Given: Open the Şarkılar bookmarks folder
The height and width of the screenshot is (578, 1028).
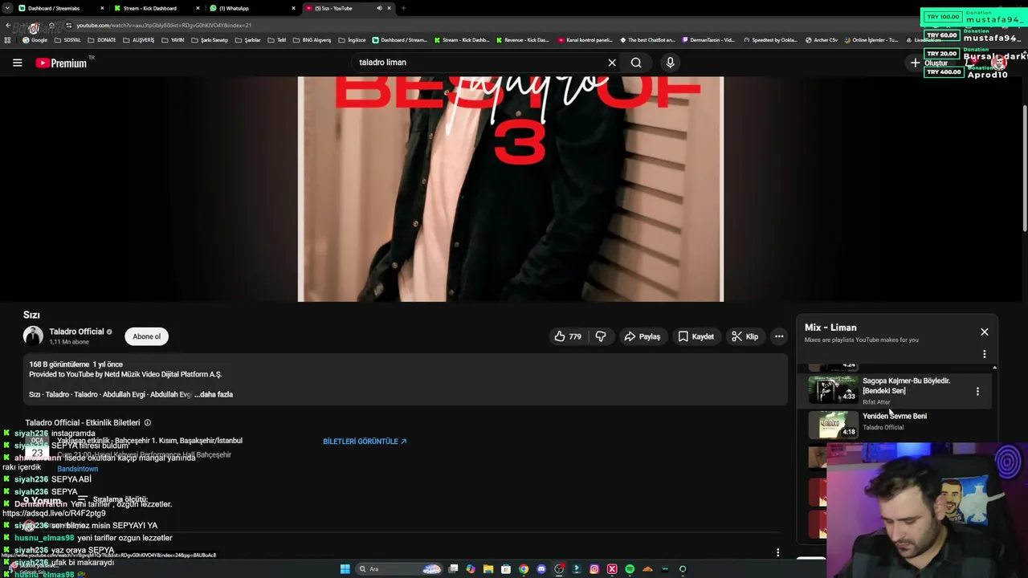Looking at the screenshot, I should (247, 40).
